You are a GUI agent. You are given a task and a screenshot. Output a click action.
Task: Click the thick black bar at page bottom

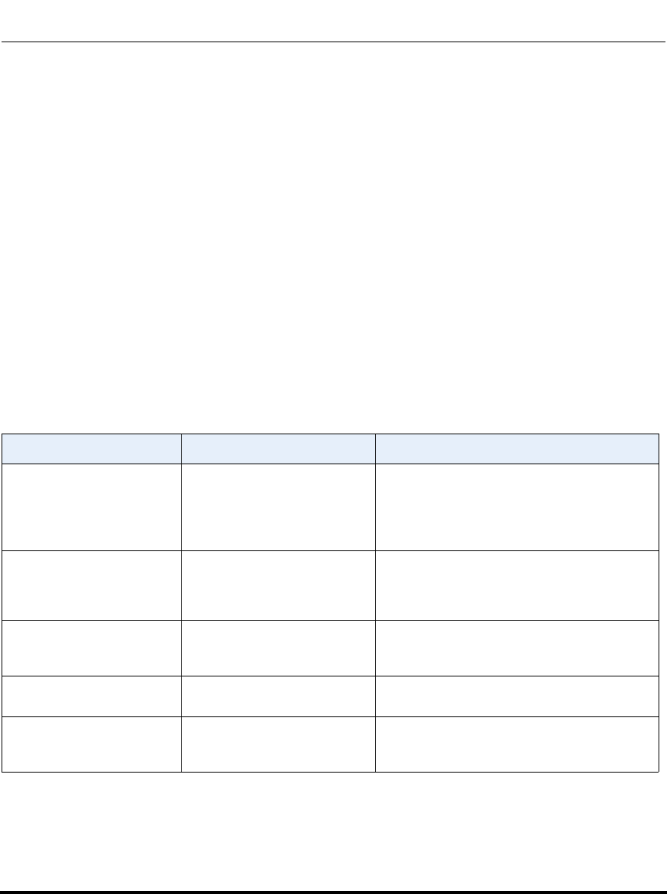pos(333,891)
